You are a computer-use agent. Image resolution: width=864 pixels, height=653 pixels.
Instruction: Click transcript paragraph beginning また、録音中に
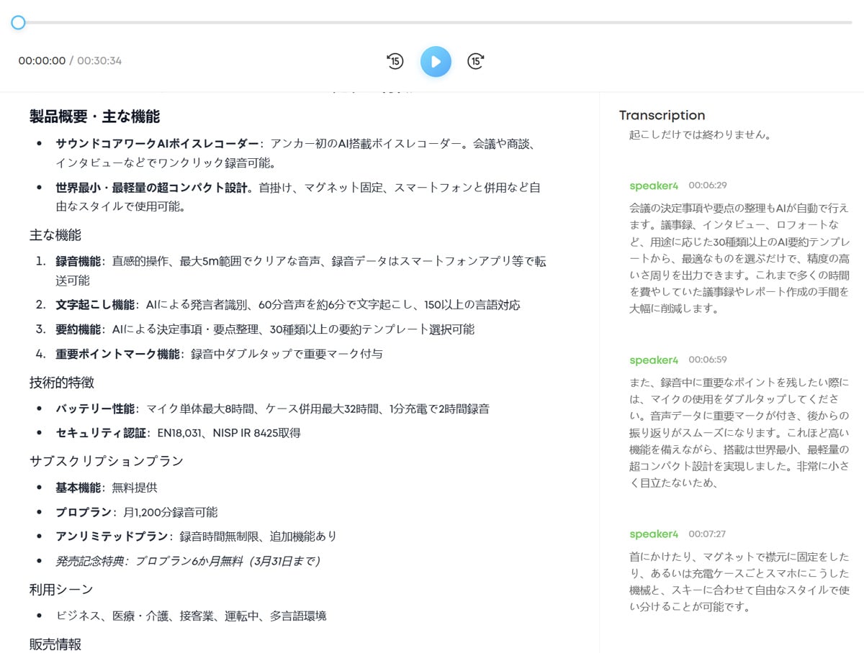pos(739,431)
